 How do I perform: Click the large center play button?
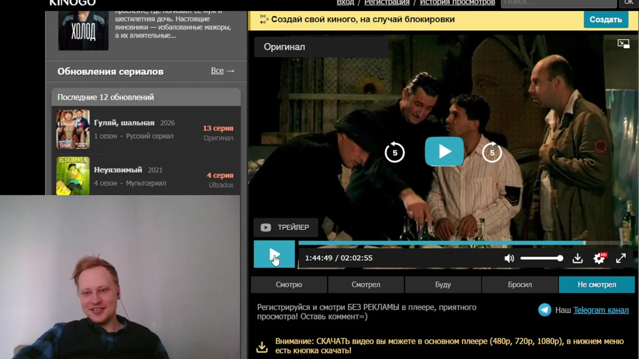[x=444, y=152]
